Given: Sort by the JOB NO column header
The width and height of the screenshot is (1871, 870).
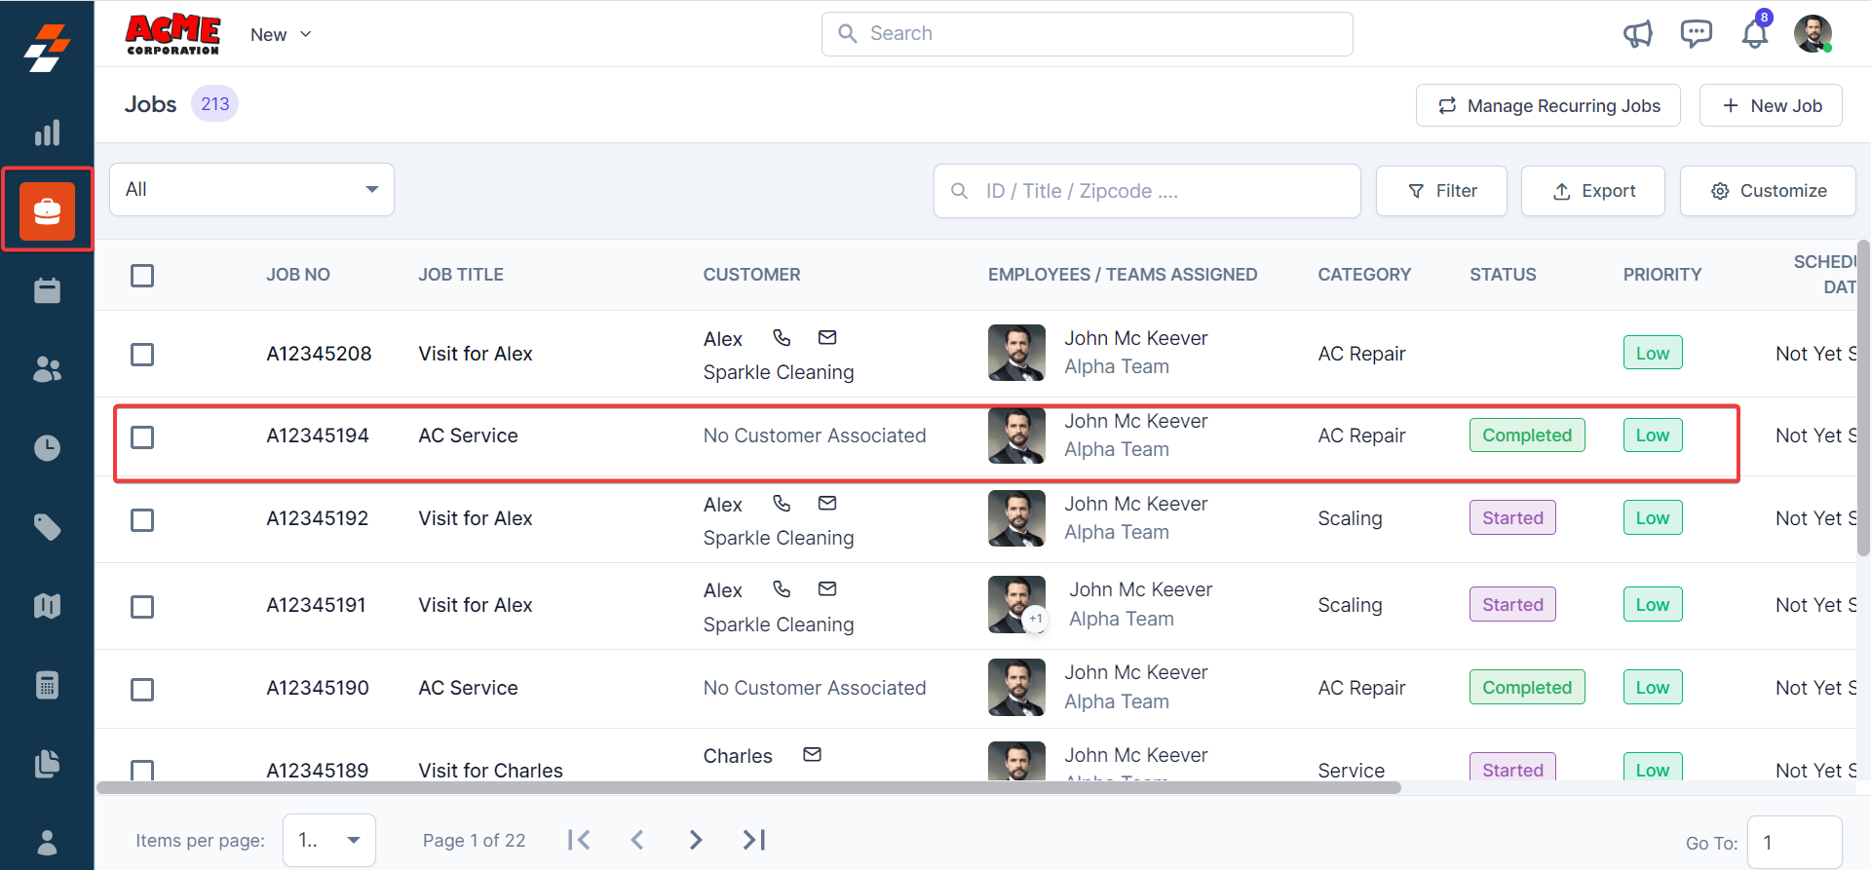Looking at the screenshot, I should (298, 275).
